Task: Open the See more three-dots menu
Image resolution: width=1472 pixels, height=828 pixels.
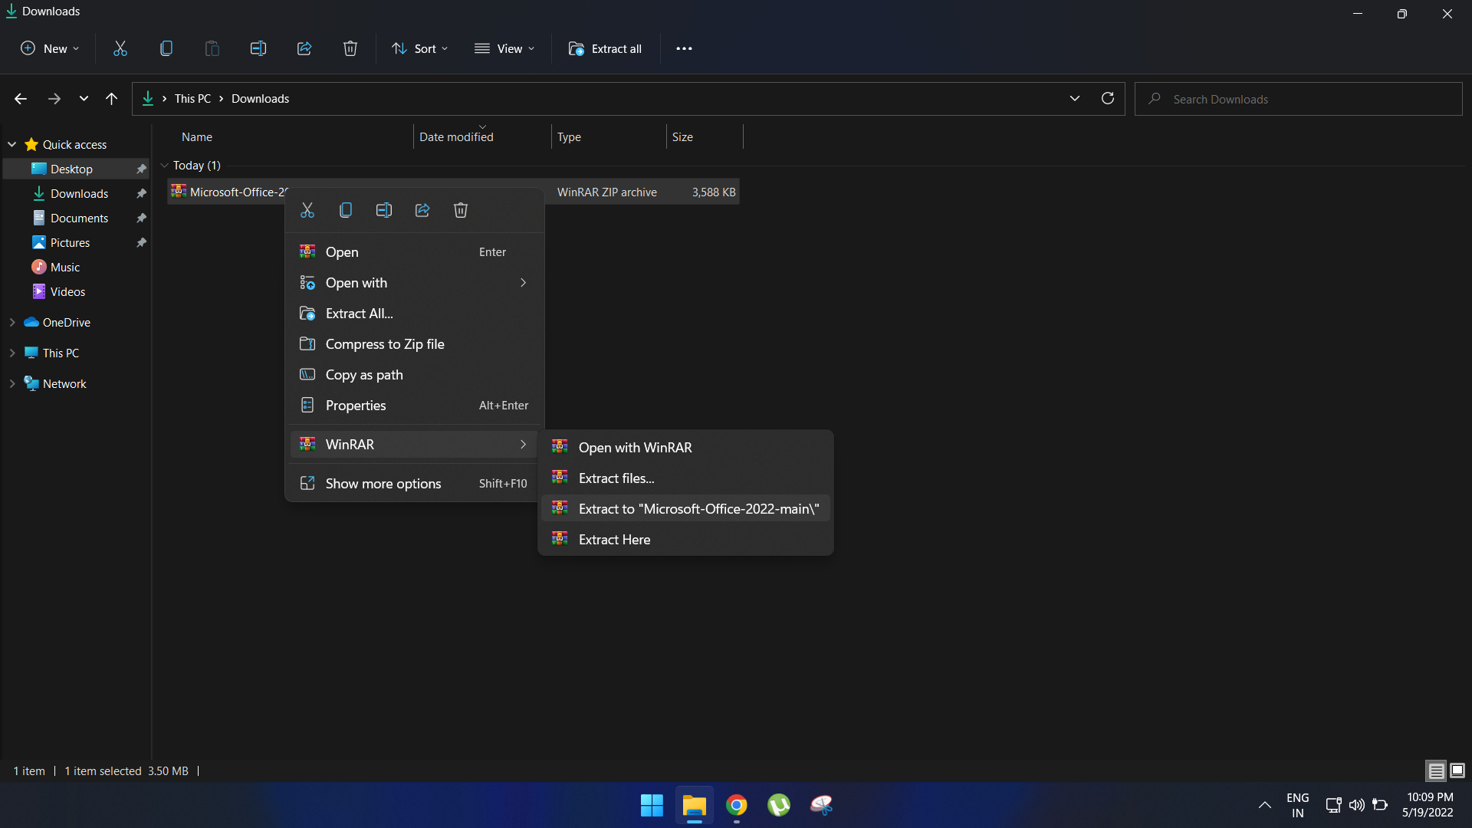Action: pos(685,48)
